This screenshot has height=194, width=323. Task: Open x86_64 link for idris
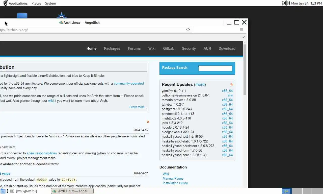[x=227, y=123]
